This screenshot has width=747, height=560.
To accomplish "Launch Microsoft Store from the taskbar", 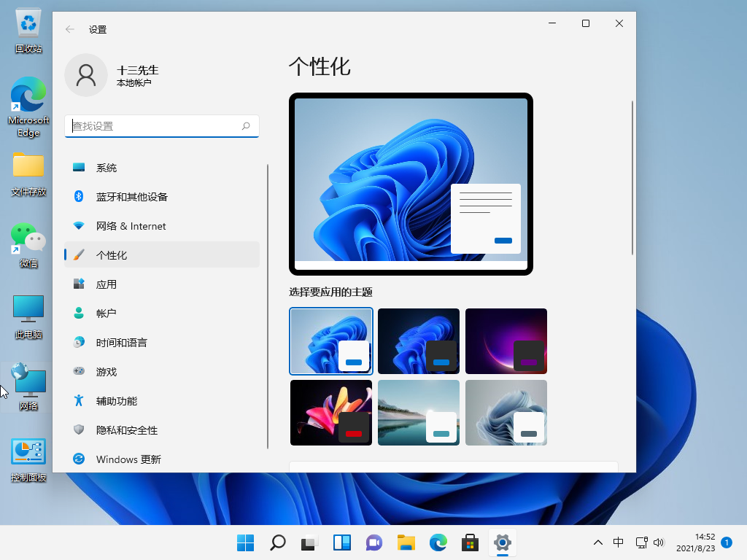I will pos(470,542).
